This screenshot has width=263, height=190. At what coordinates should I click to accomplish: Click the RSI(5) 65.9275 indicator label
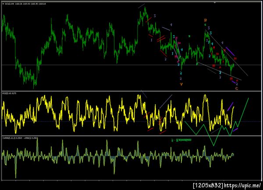[9, 93]
